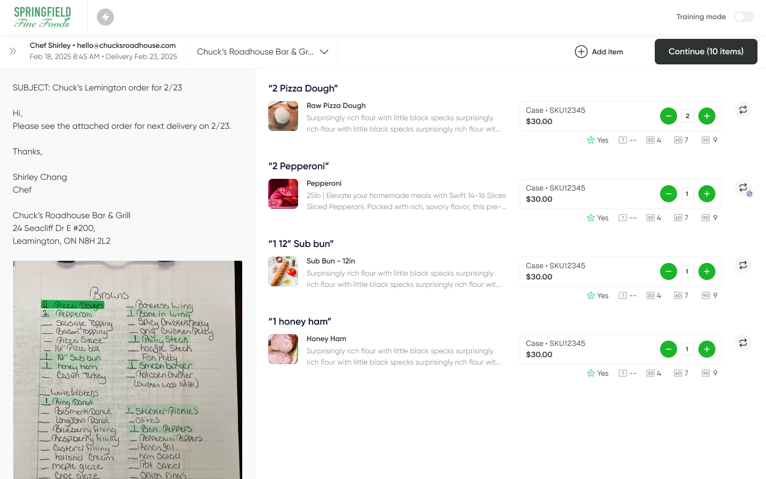Open Sub Bun - 12in thumbnail
Viewport: 766px width, 479px height.
pyautogui.click(x=283, y=271)
